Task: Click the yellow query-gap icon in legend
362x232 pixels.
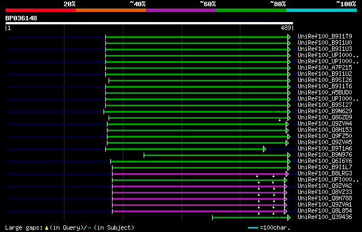Action: coord(46,228)
